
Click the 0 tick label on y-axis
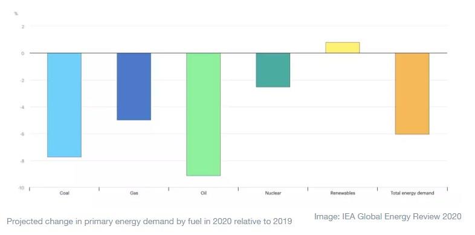point(23,53)
